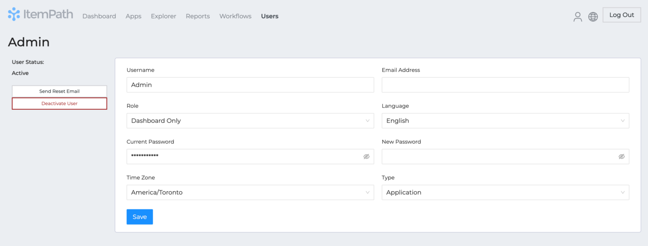Click the Deactivate User button
This screenshot has height=246, width=648.
pos(59,103)
